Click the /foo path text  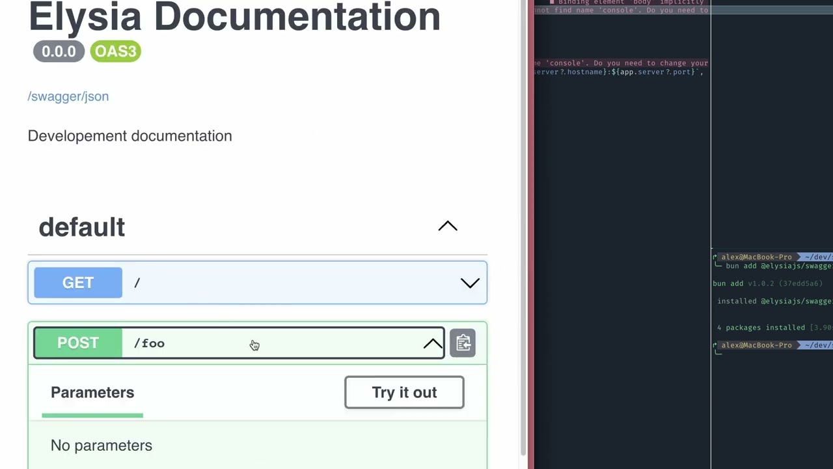coord(149,343)
